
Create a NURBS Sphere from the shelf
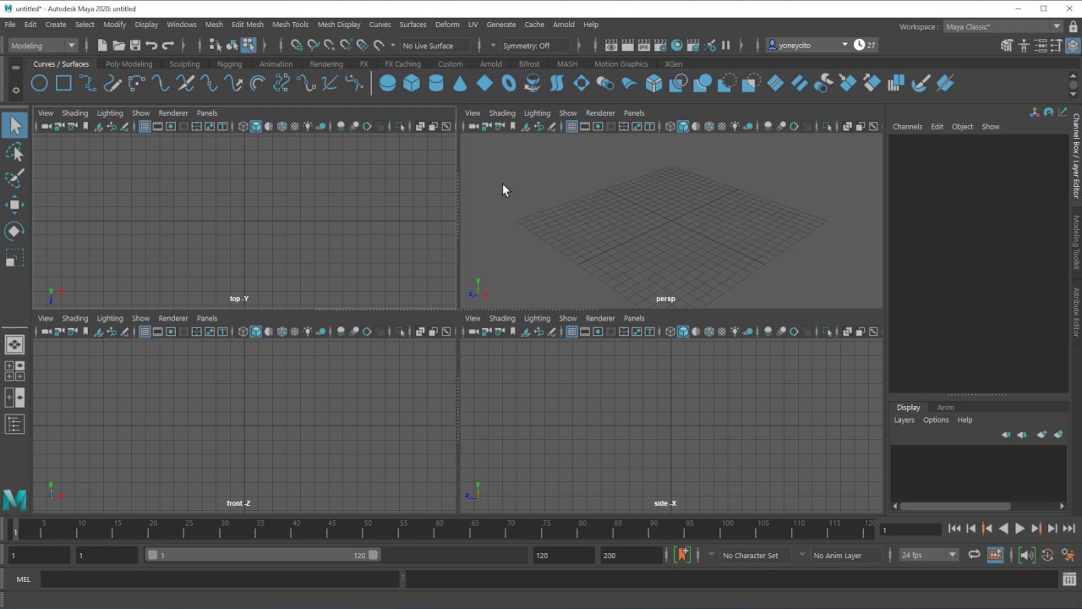point(387,83)
